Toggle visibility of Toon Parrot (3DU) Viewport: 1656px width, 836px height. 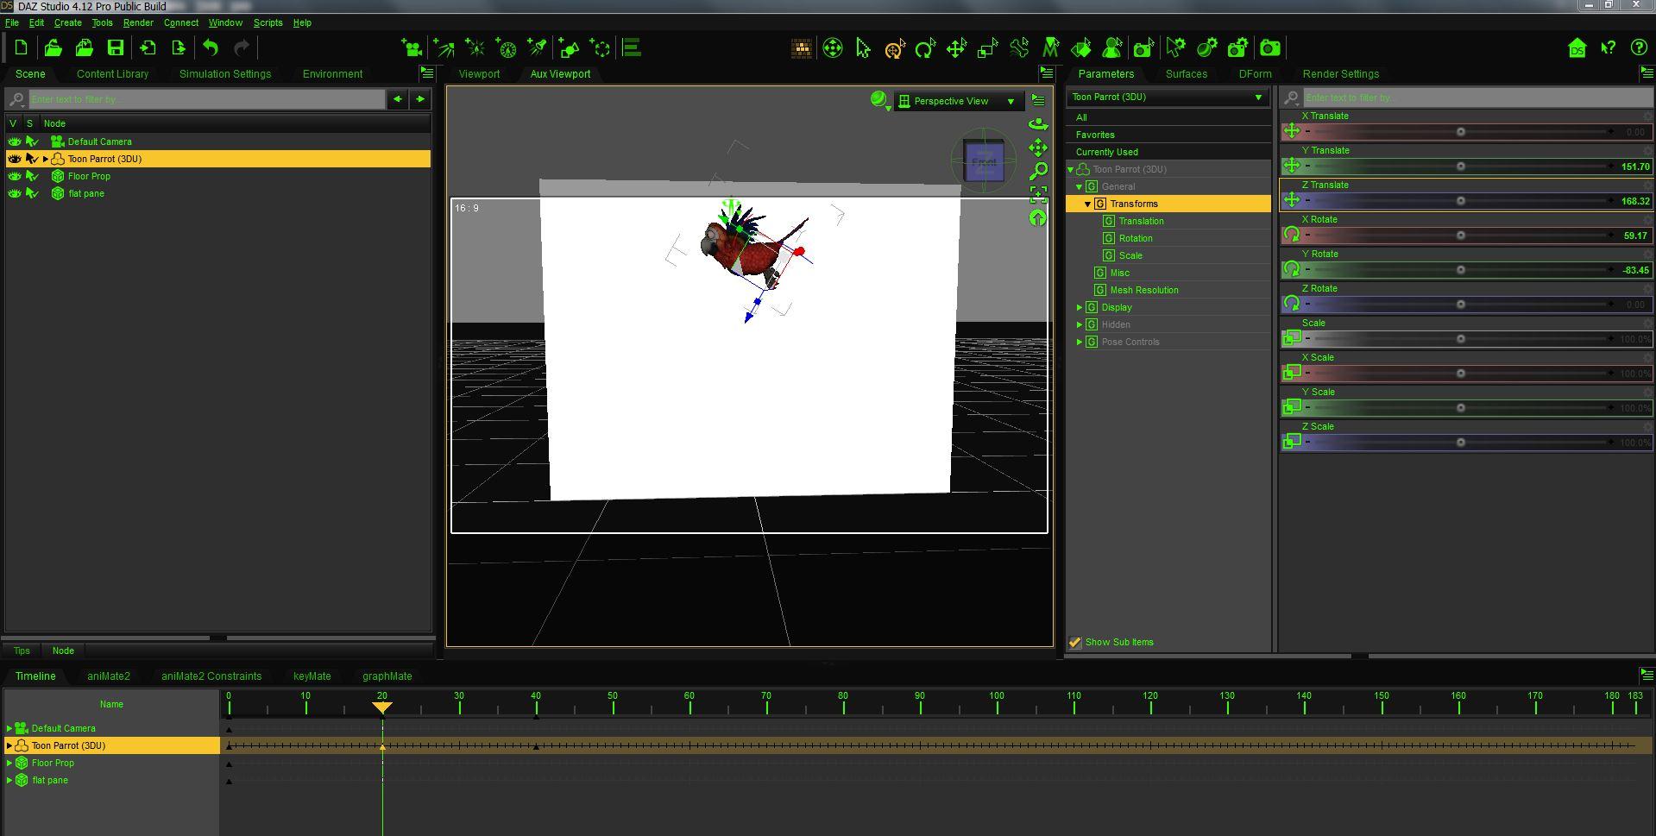pos(14,159)
